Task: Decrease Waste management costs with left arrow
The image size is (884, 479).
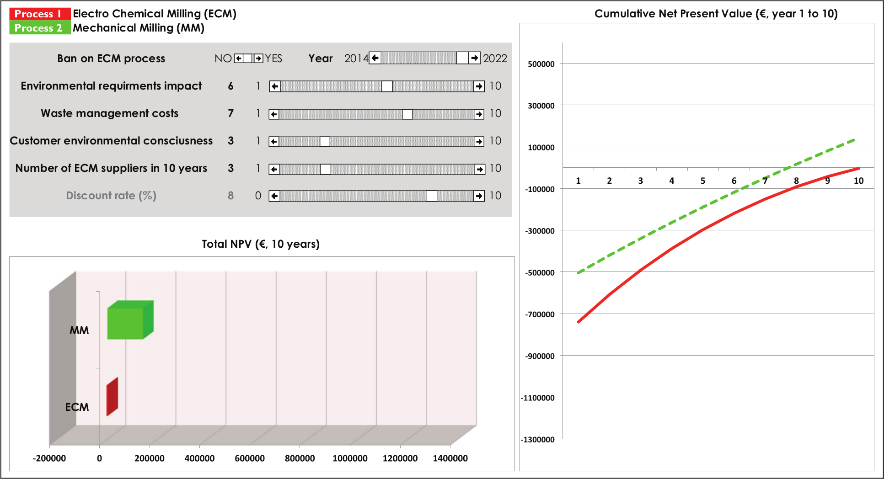Action: pyautogui.click(x=274, y=114)
